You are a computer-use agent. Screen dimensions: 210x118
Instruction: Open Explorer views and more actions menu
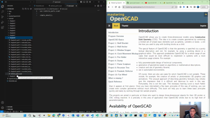30,6
